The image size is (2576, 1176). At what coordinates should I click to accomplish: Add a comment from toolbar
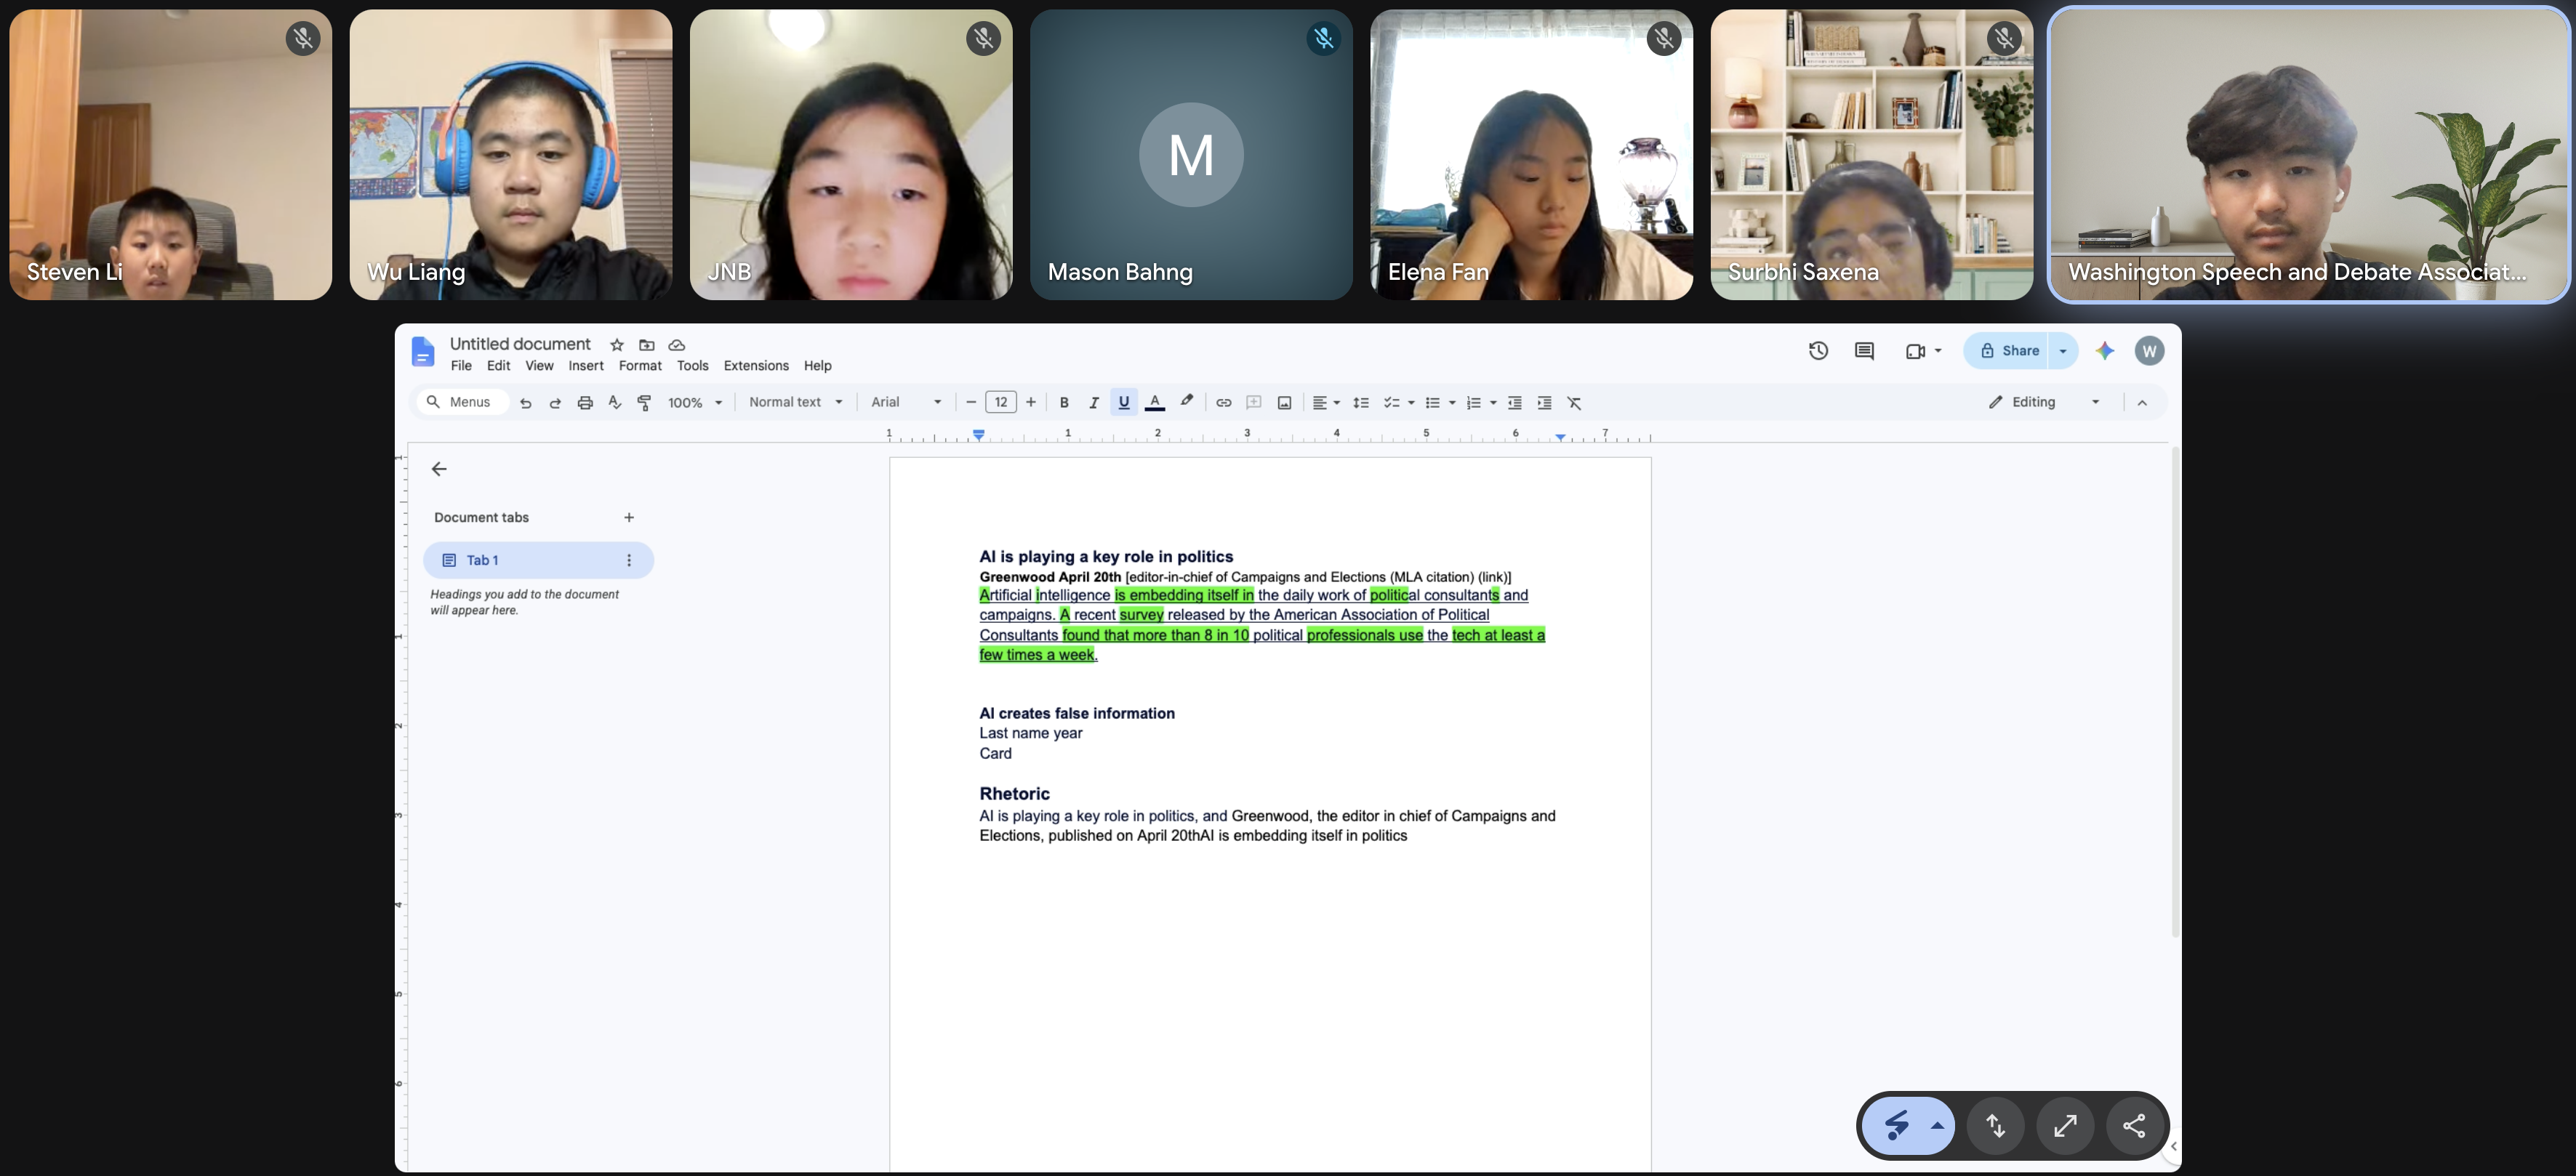pyautogui.click(x=1254, y=403)
